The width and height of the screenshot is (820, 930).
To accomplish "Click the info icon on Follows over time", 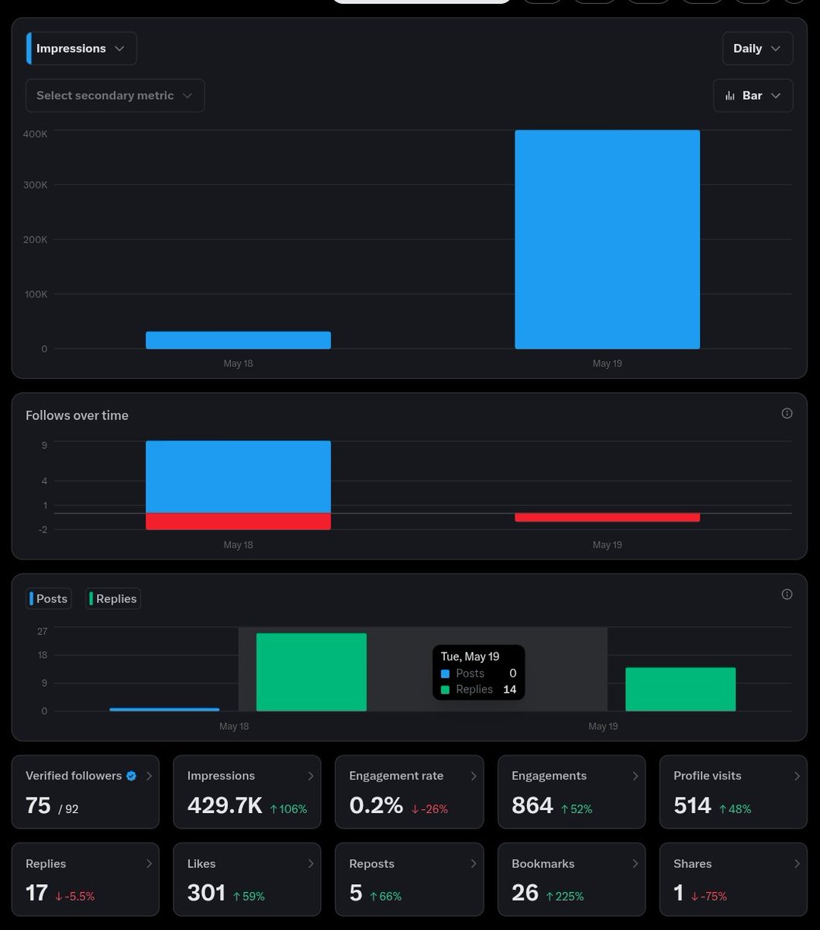I will point(787,413).
